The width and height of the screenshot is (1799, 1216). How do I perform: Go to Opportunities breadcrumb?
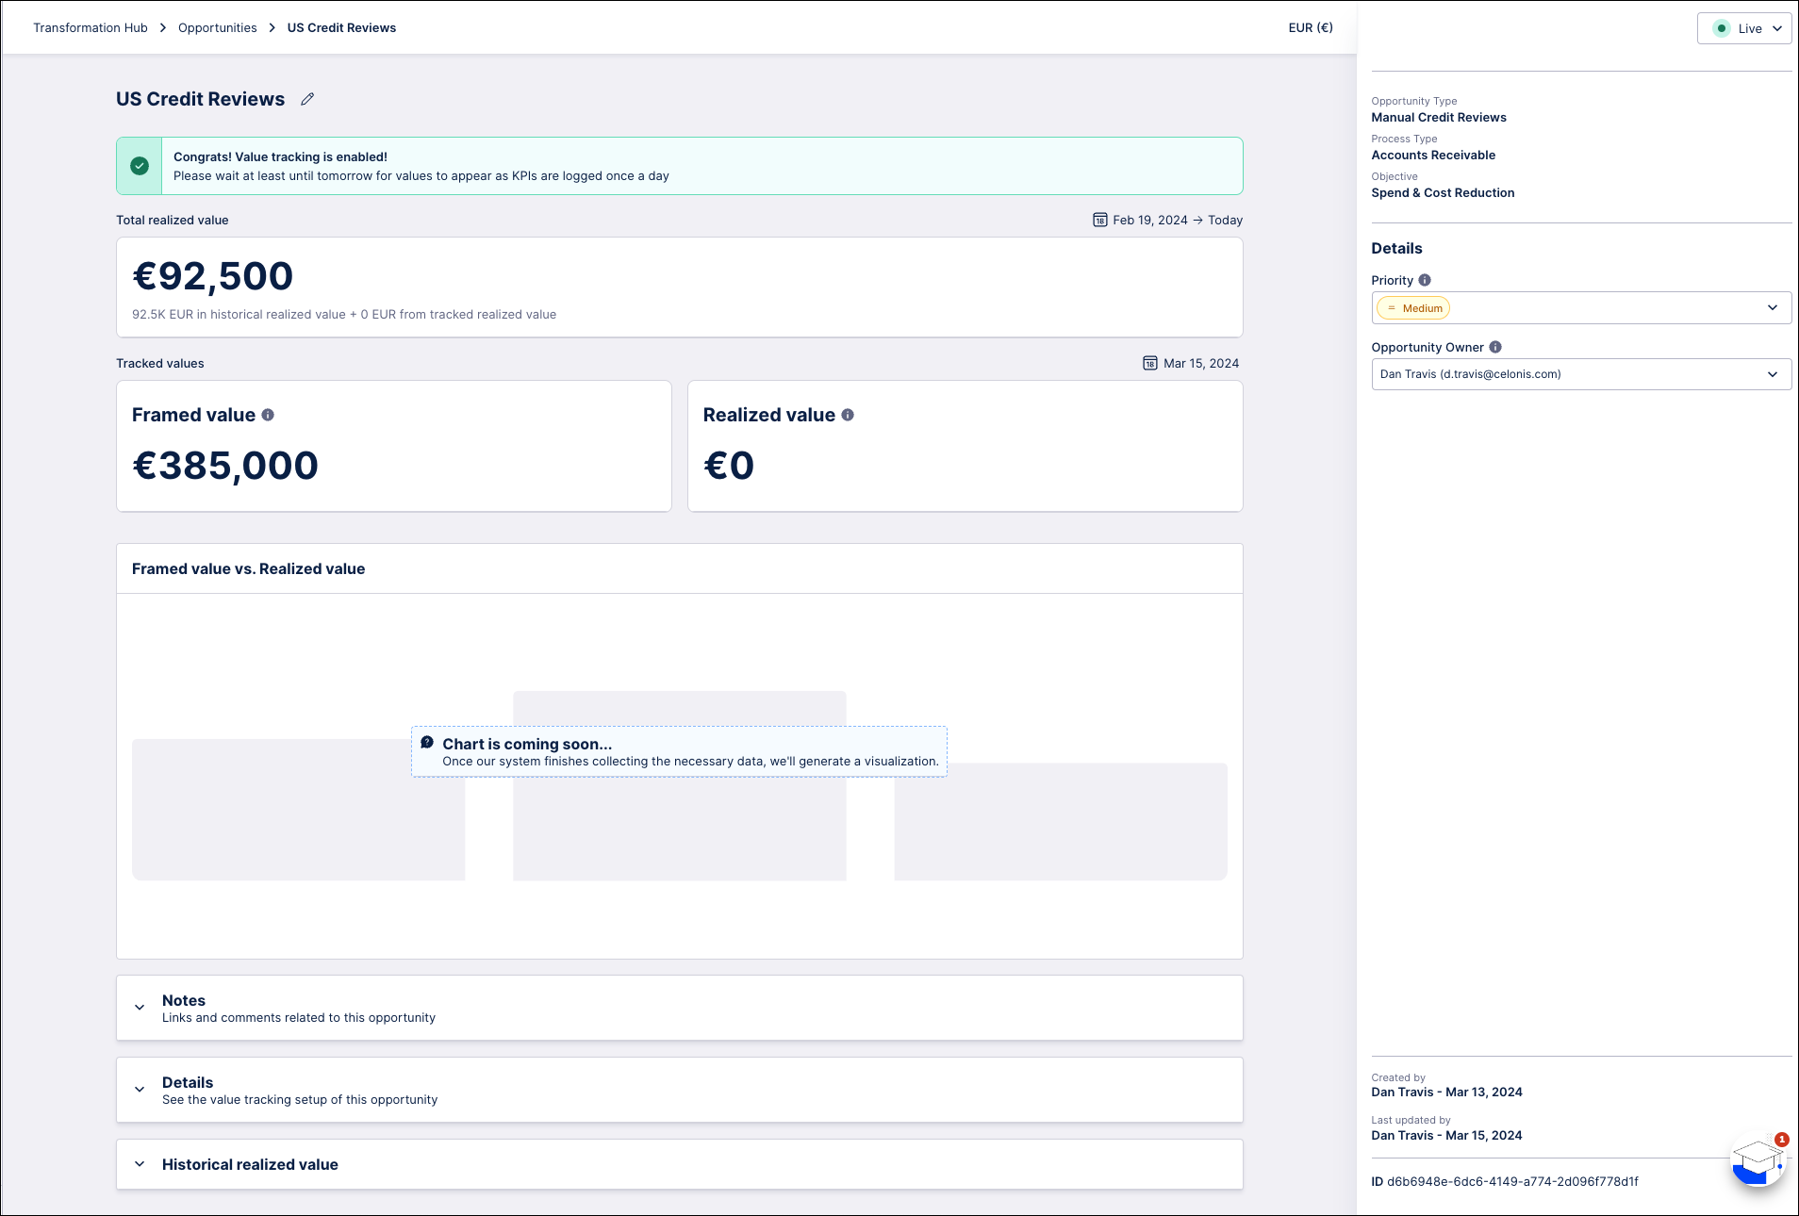pyautogui.click(x=217, y=27)
